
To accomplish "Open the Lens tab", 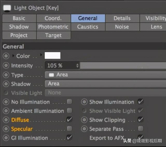I will click(153, 27).
